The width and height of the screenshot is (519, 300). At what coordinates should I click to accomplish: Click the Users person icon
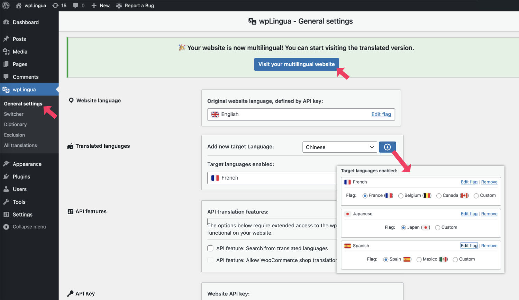6,189
